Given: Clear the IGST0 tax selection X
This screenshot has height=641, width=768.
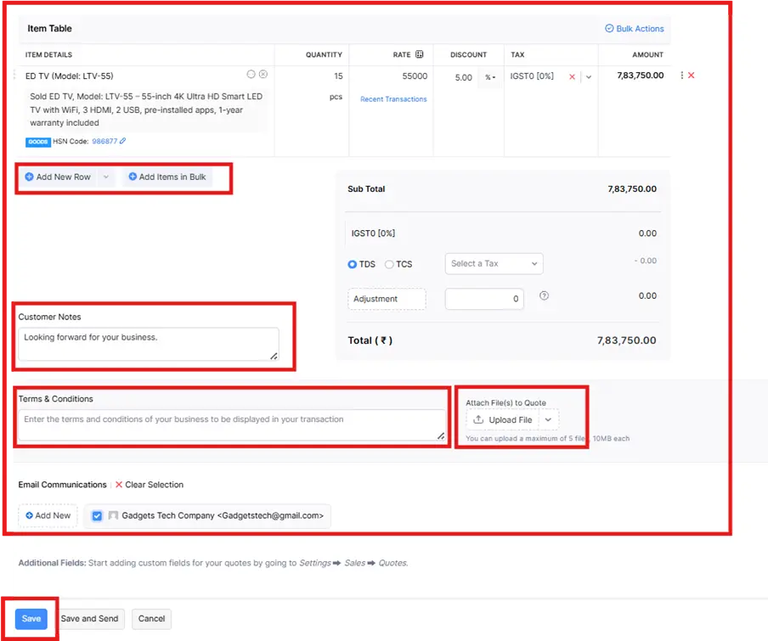Looking at the screenshot, I should 572,76.
